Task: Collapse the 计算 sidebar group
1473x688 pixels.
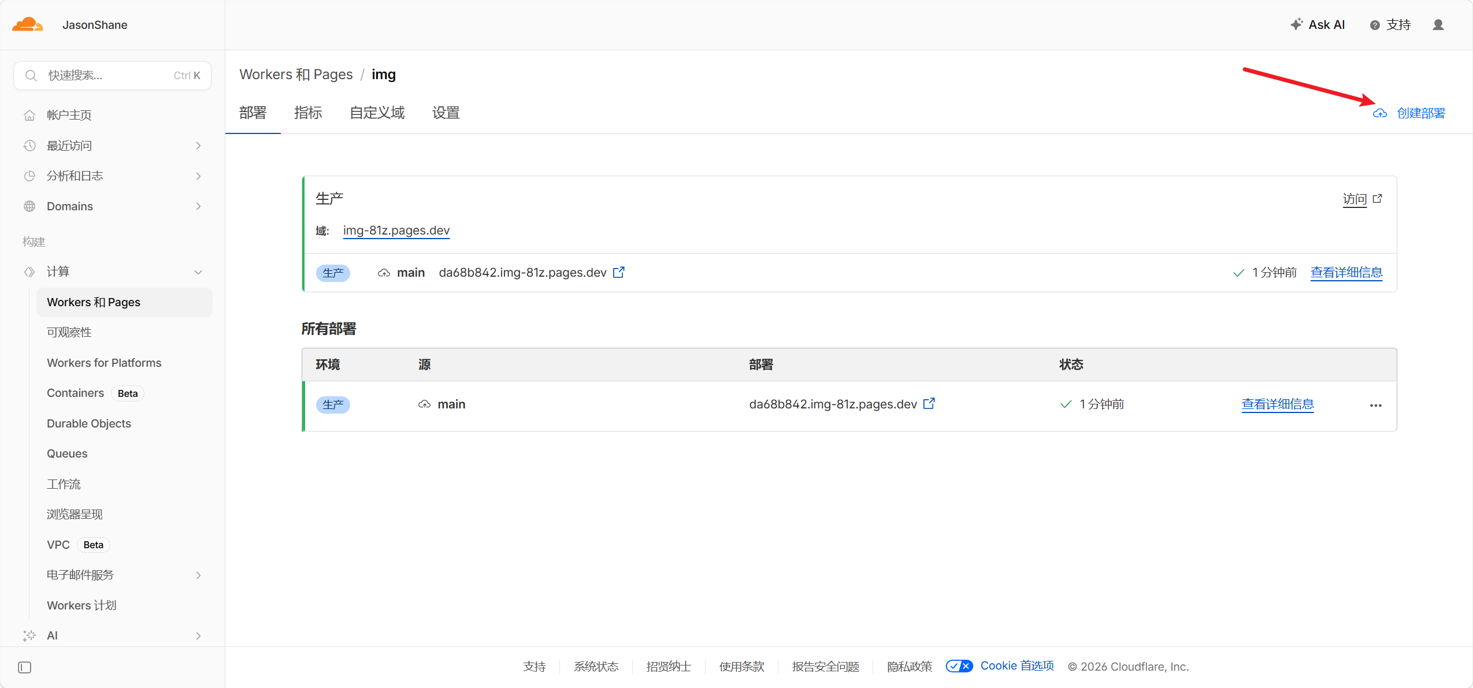Action: click(198, 272)
